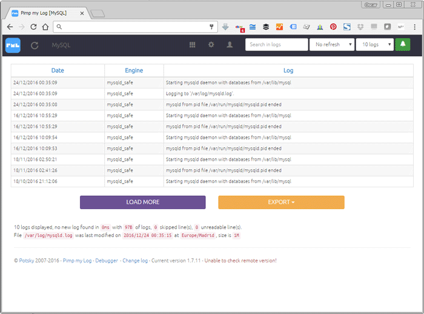The image size is (424, 314).
Task: Open the Pimp my Log footer link
Action: coord(77,261)
